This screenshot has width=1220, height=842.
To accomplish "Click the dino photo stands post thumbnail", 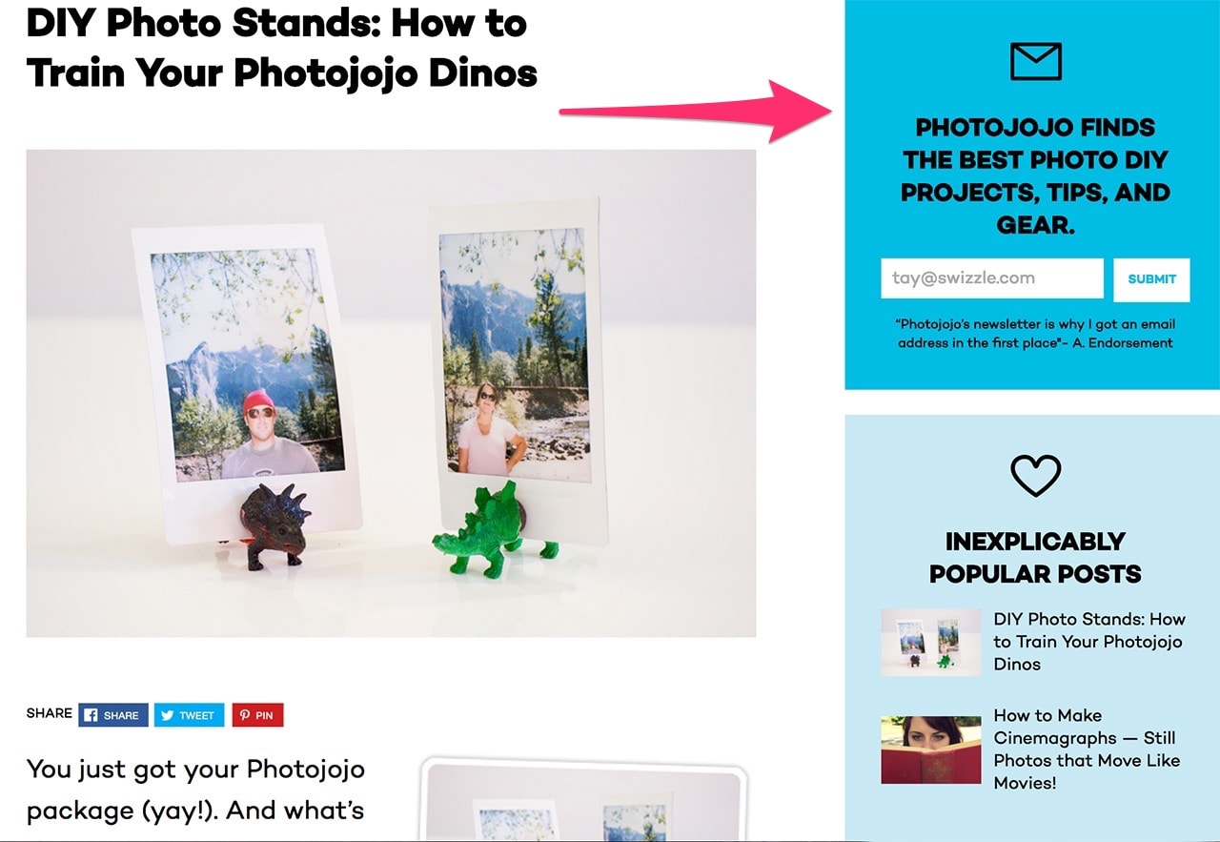I will click(930, 642).
